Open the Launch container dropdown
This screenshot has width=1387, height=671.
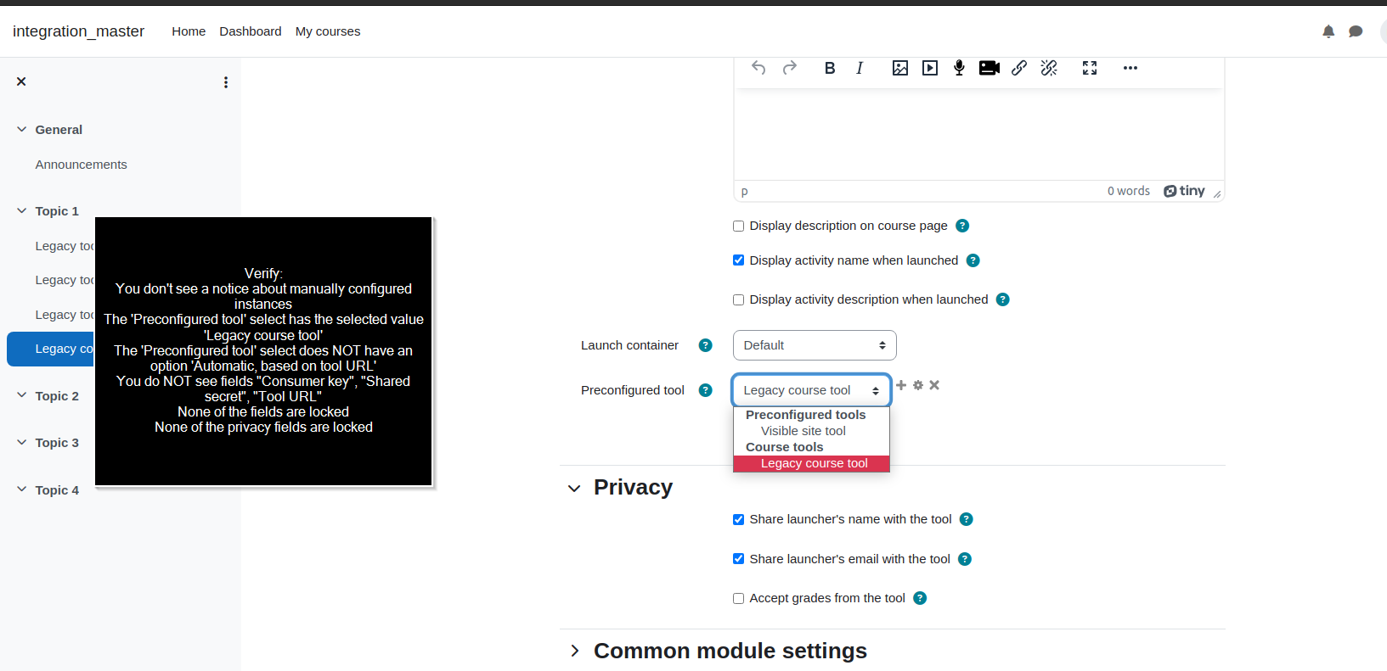pos(815,345)
